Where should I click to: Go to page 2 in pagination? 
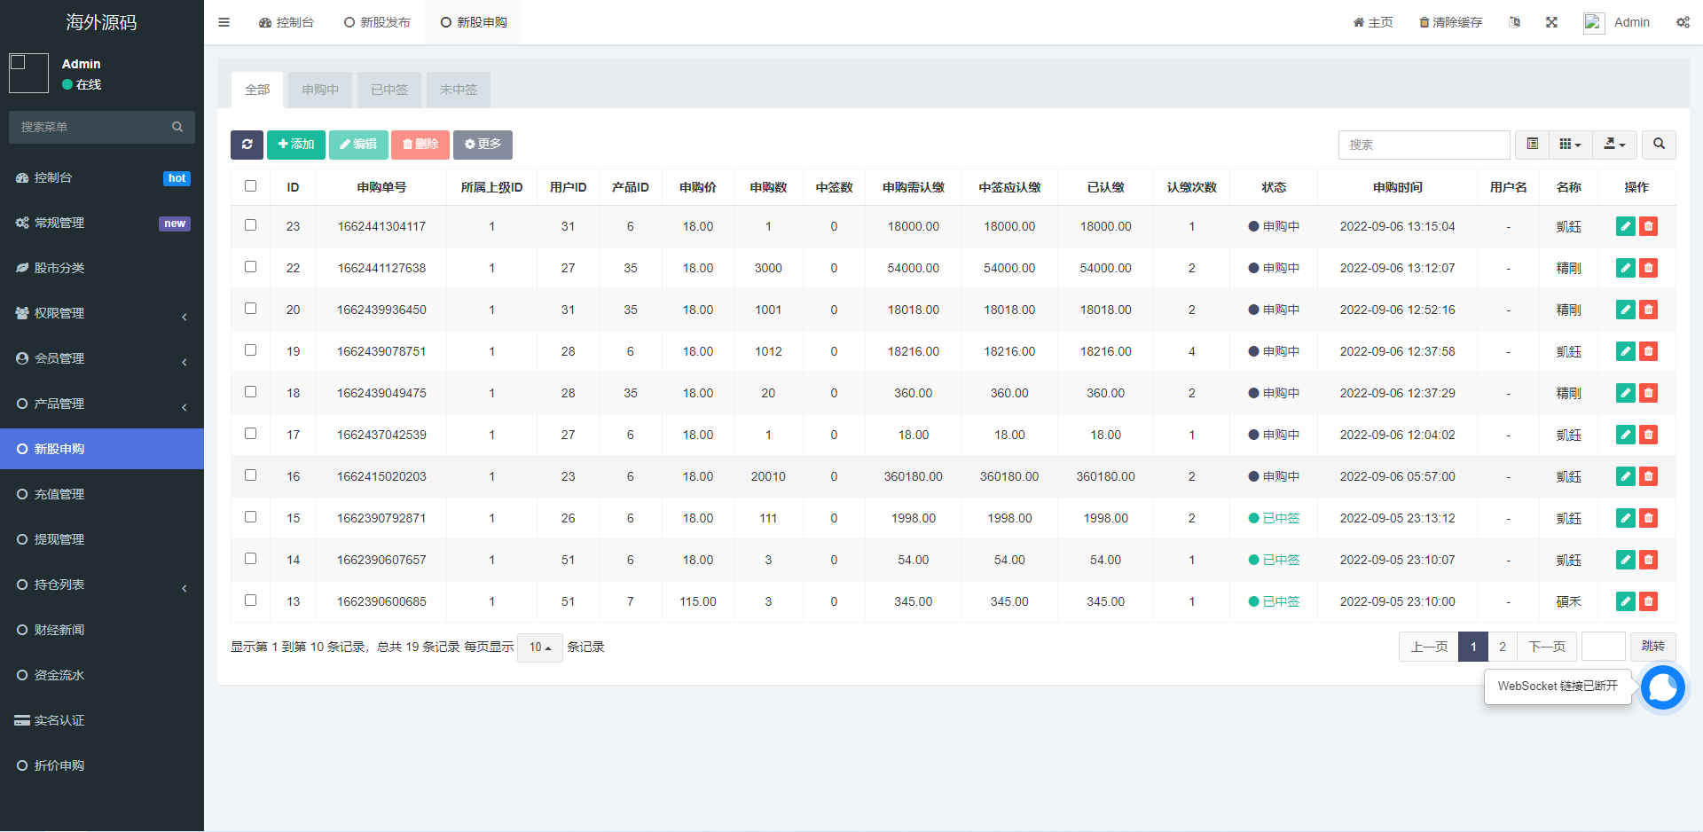pos(1502,647)
